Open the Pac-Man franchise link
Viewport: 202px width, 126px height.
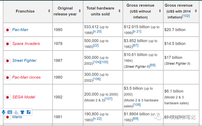click(x=20, y=30)
